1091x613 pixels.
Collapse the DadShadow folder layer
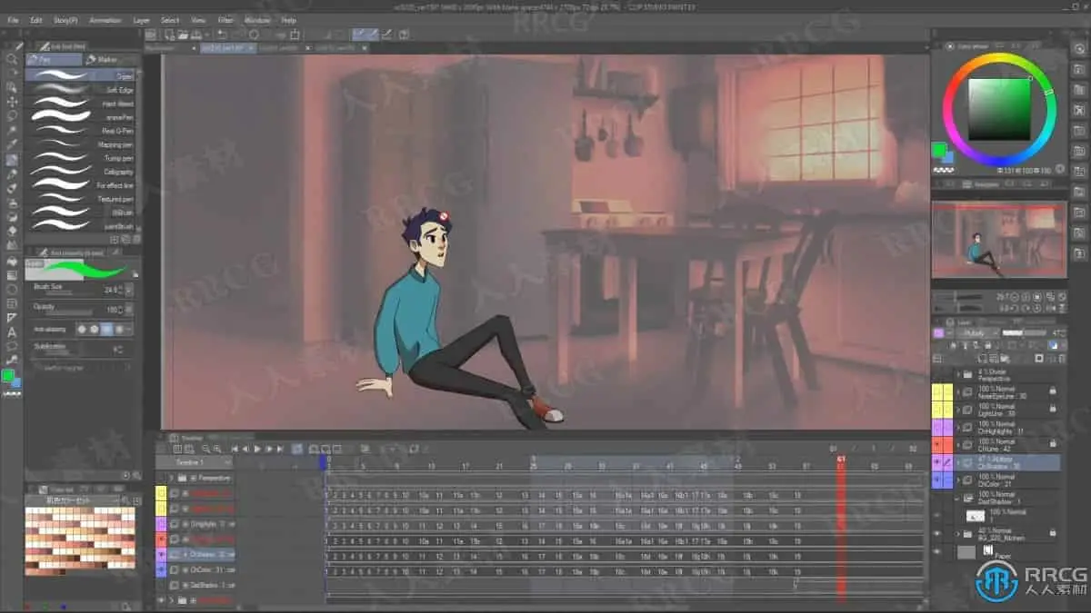(957, 498)
